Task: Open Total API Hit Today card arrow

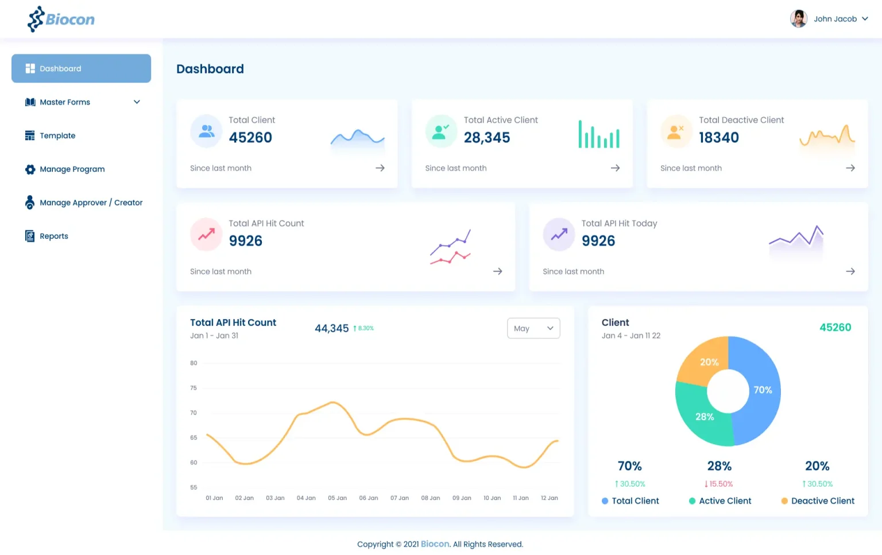Action: point(850,271)
